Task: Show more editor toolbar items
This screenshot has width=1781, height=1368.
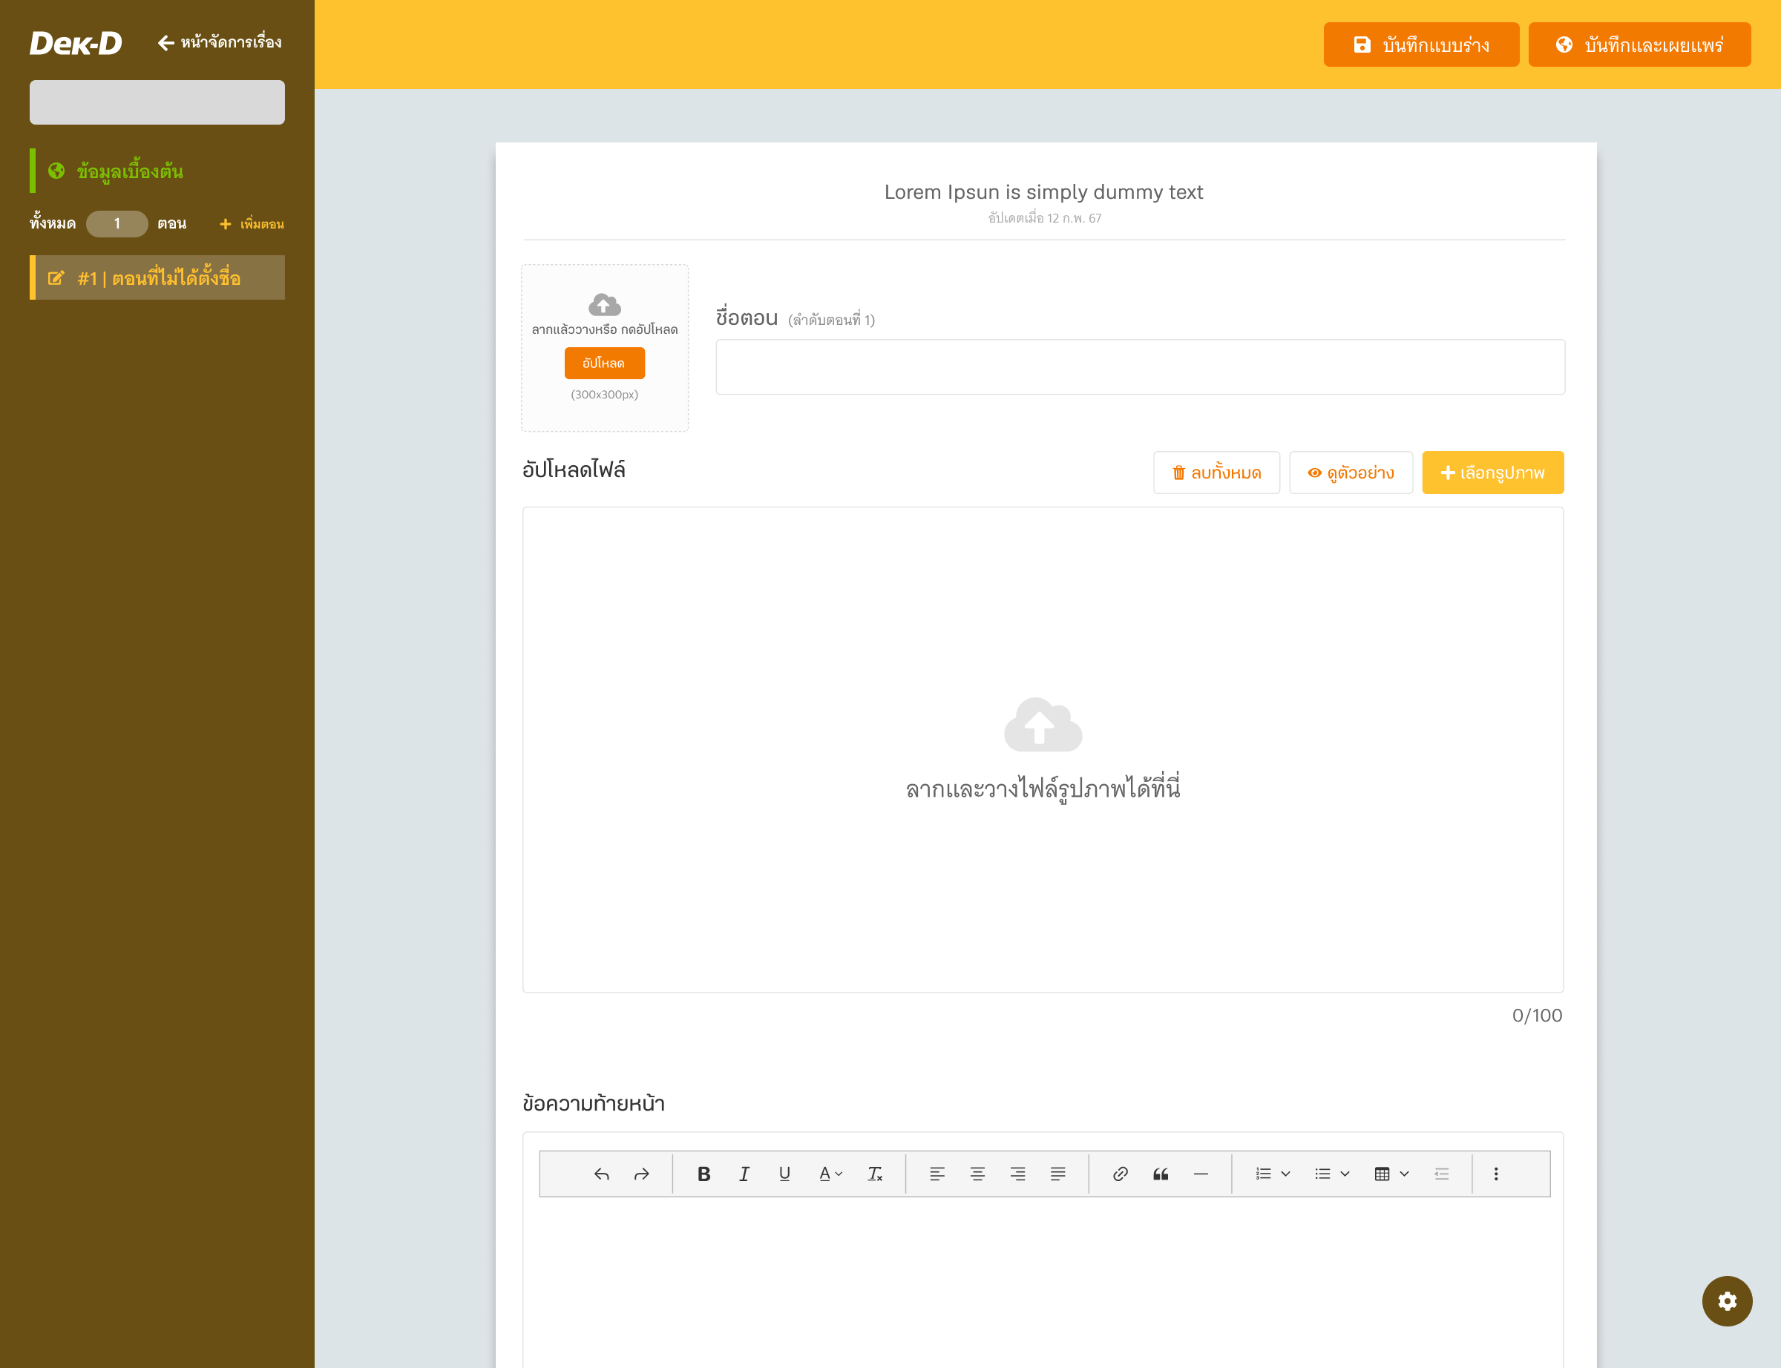Action: 1496,1174
